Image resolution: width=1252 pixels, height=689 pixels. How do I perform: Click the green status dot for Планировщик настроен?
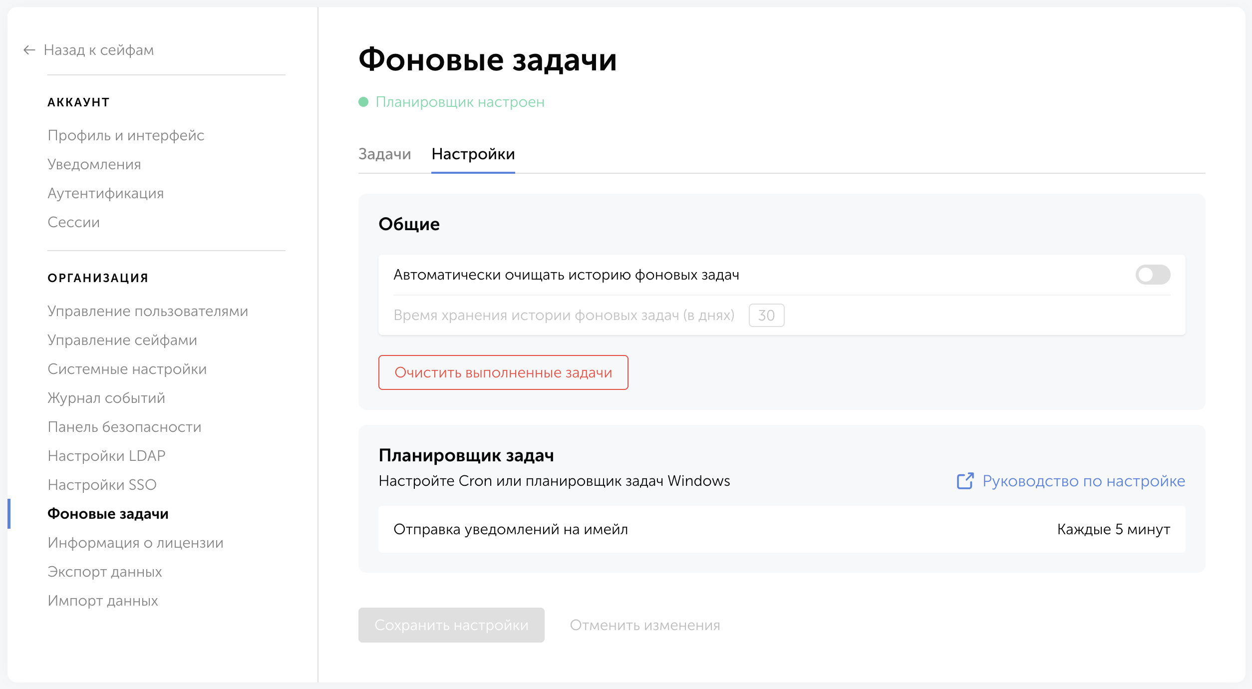[363, 102]
